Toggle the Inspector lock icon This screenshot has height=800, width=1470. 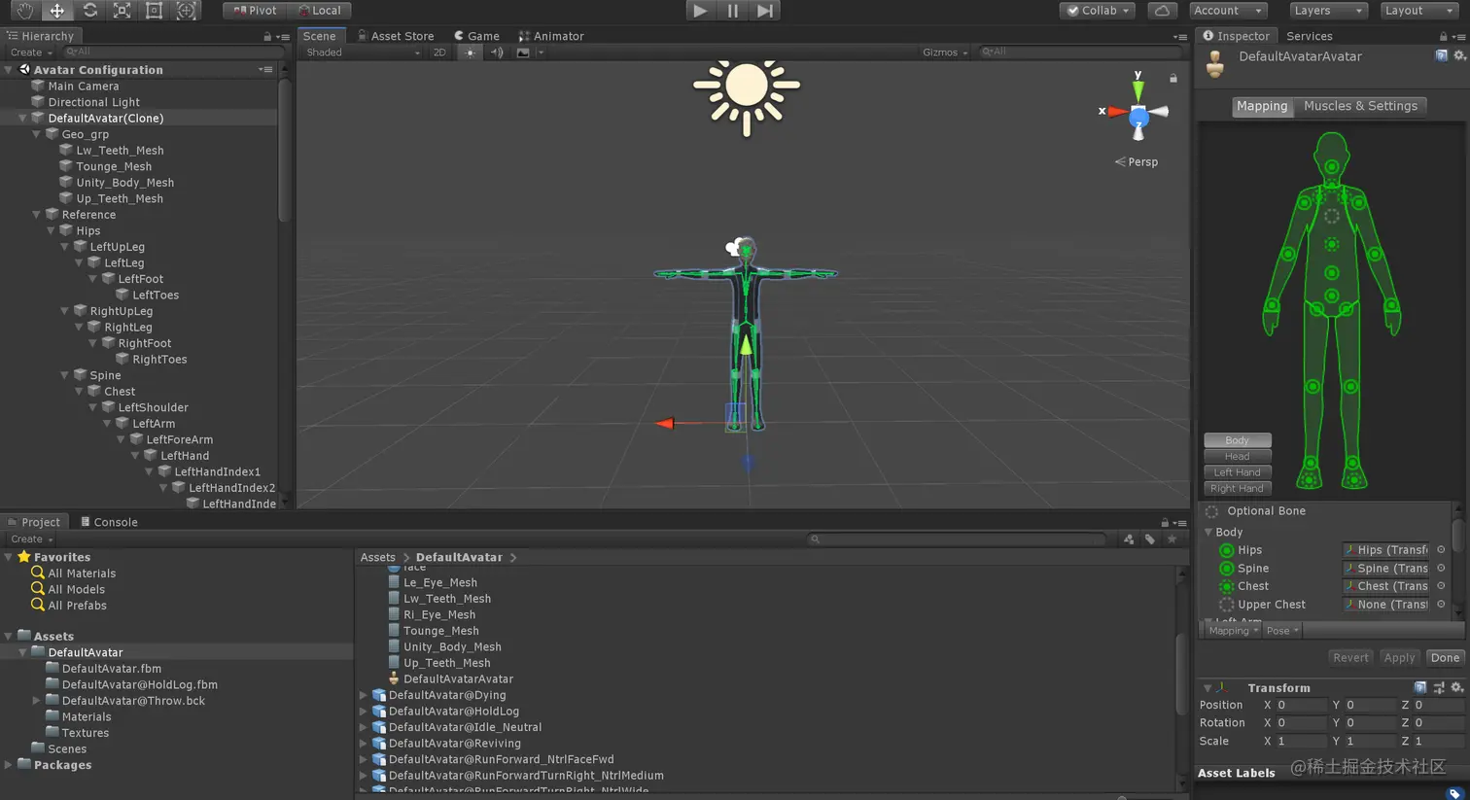click(1443, 36)
